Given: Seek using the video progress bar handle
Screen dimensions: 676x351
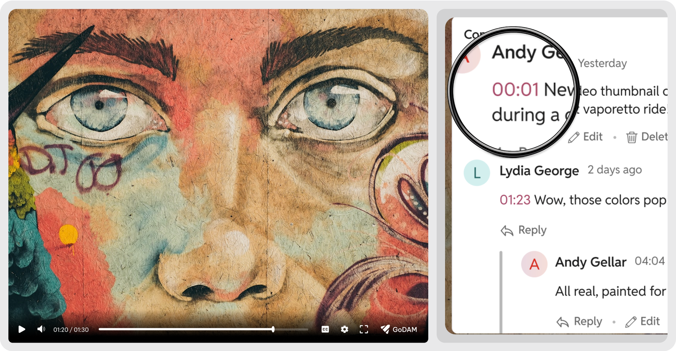Looking at the screenshot, I should click(x=273, y=329).
